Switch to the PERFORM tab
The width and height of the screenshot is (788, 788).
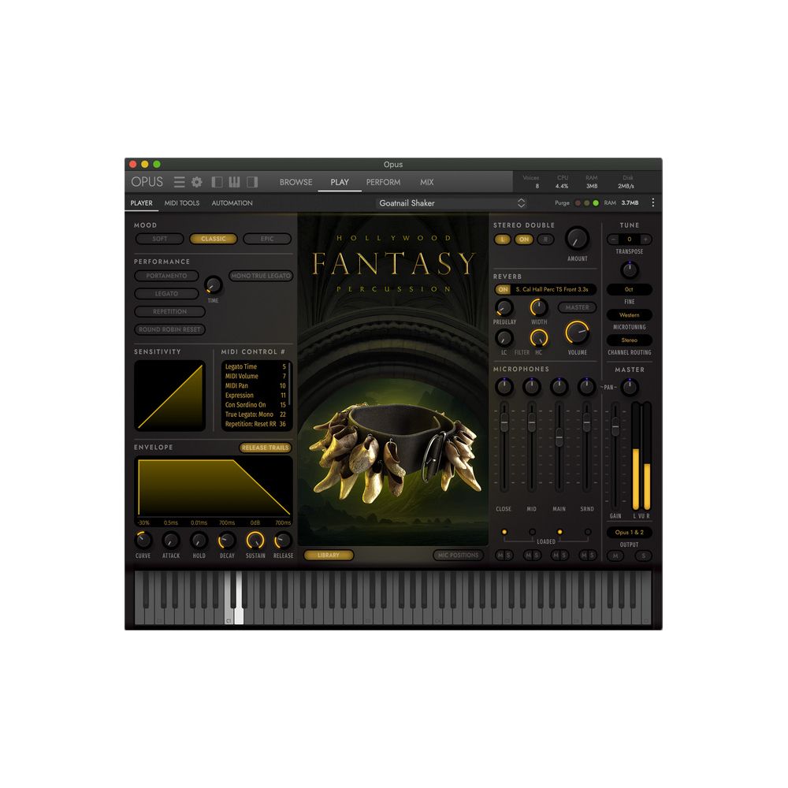(383, 182)
